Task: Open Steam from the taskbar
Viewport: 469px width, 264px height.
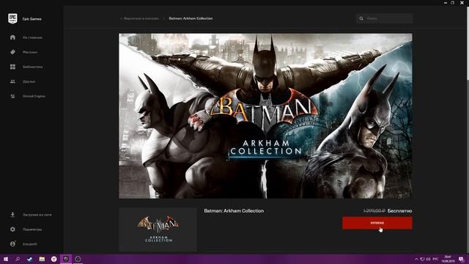Action: (x=29, y=259)
